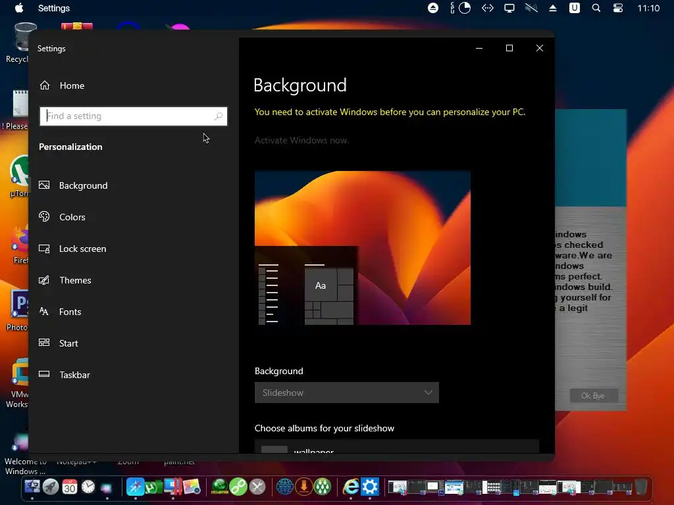Click the Finder icon in dock
674x505 pixels.
(32, 487)
